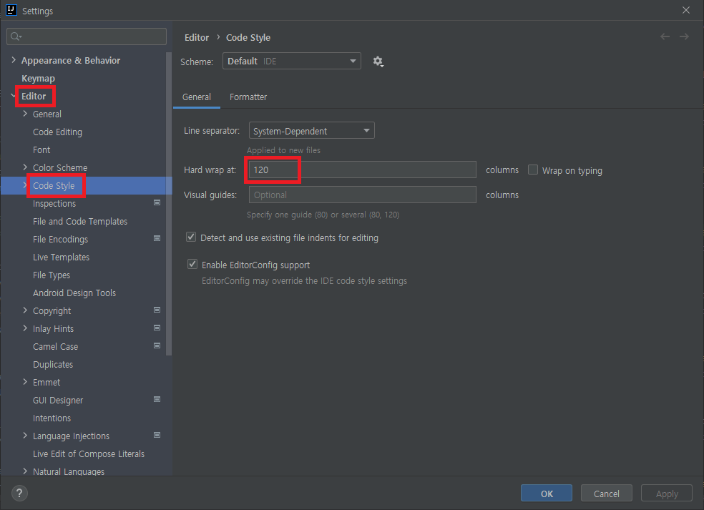Open the Code Style scheme gear settings icon
Viewport: 704px width, 510px height.
click(378, 62)
